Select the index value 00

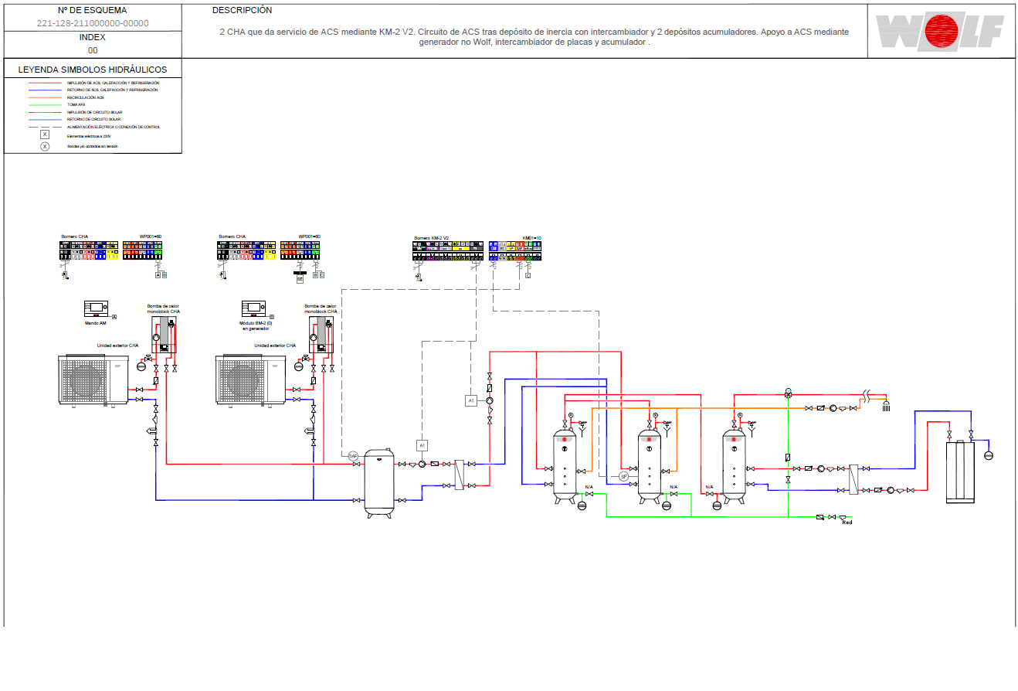point(93,50)
